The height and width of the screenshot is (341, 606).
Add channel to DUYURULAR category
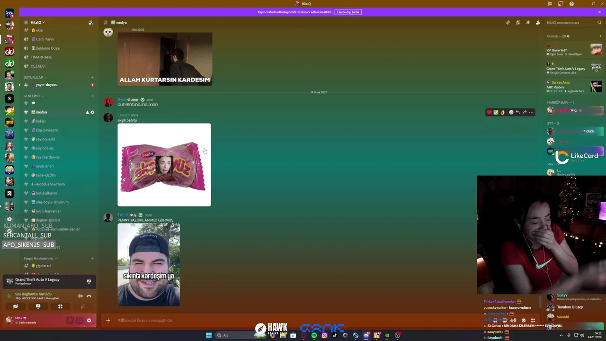click(92, 77)
